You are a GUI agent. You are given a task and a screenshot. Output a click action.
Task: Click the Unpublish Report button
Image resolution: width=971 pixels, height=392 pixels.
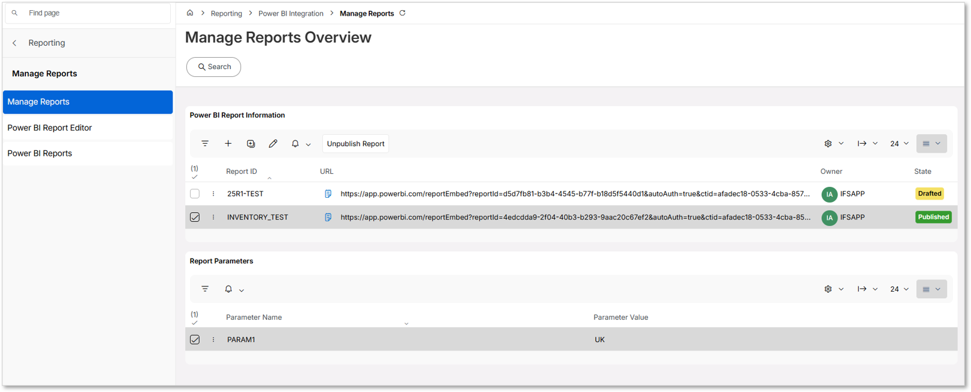(355, 143)
